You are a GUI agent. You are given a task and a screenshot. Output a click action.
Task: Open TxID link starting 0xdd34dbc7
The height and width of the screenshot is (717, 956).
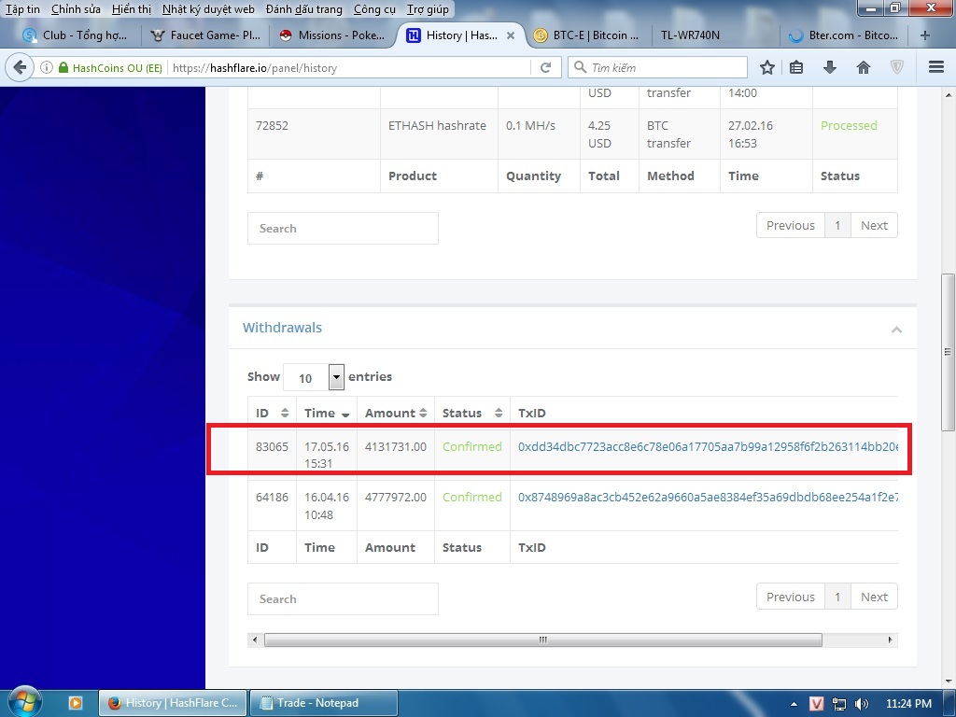click(x=708, y=447)
